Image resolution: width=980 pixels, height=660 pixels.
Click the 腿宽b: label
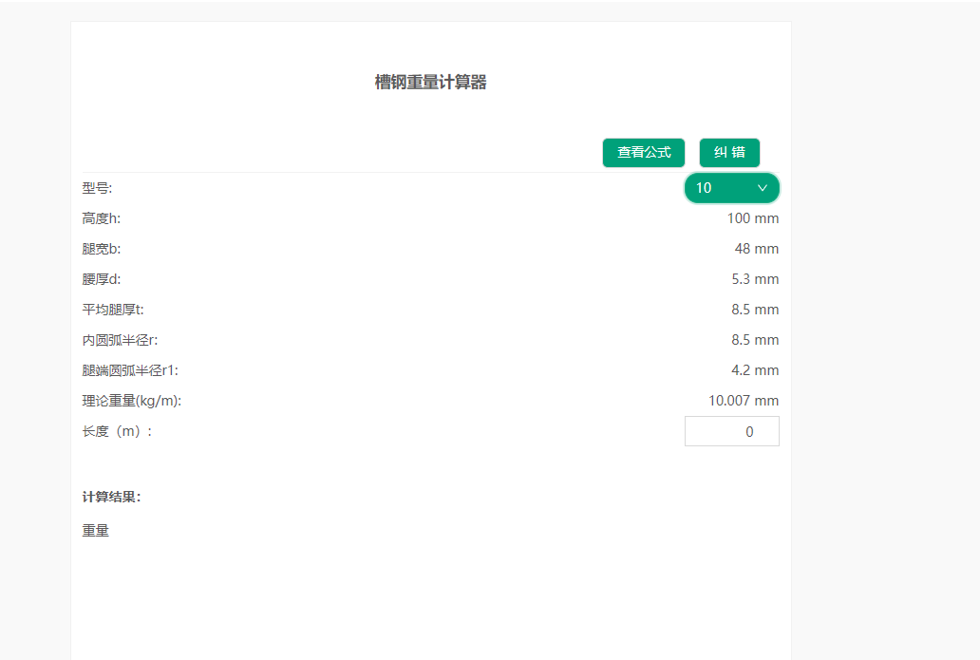point(102,249)
